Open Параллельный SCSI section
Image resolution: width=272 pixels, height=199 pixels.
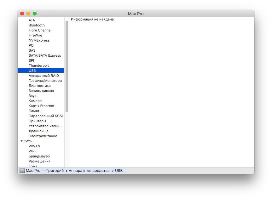click(x=46, y=116)
